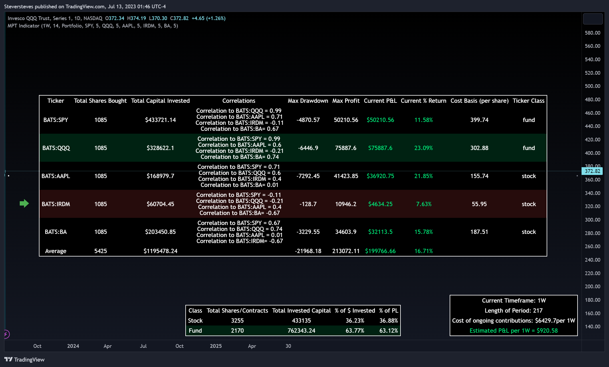
Task: Click SPY total capital $433721.14
Action: (160, 120)
